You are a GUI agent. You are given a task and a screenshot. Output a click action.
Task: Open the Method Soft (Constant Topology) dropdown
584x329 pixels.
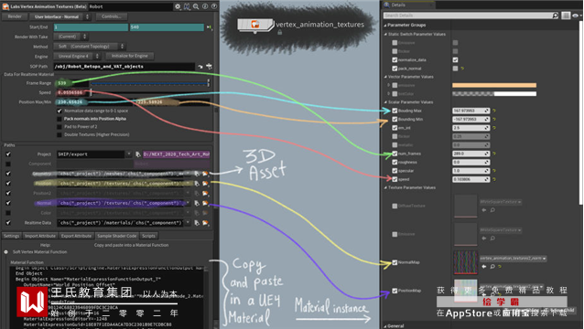click(x=90, y=47)
